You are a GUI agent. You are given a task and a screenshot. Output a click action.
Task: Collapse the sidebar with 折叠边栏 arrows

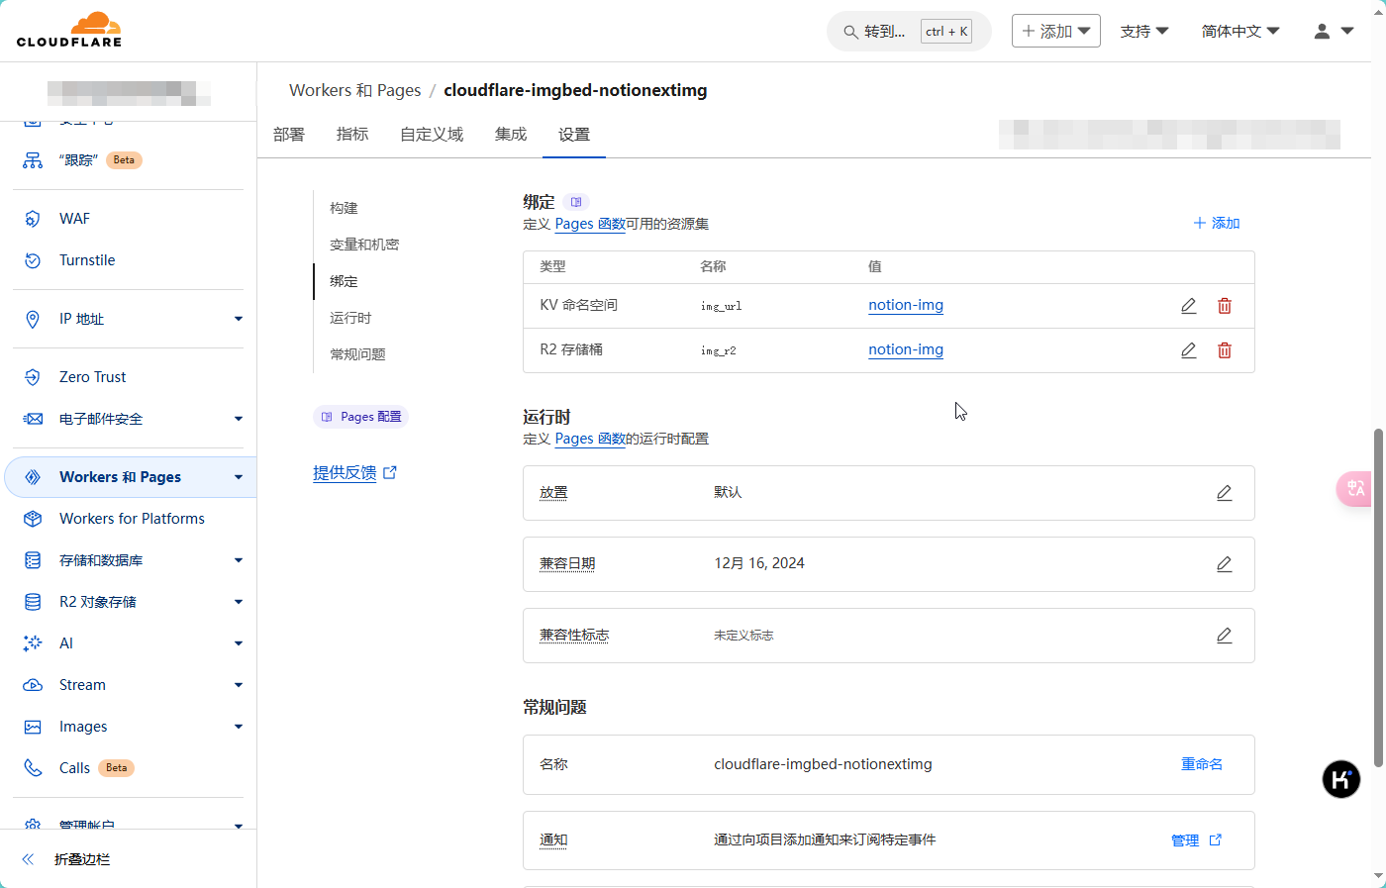tap(28, 859)
